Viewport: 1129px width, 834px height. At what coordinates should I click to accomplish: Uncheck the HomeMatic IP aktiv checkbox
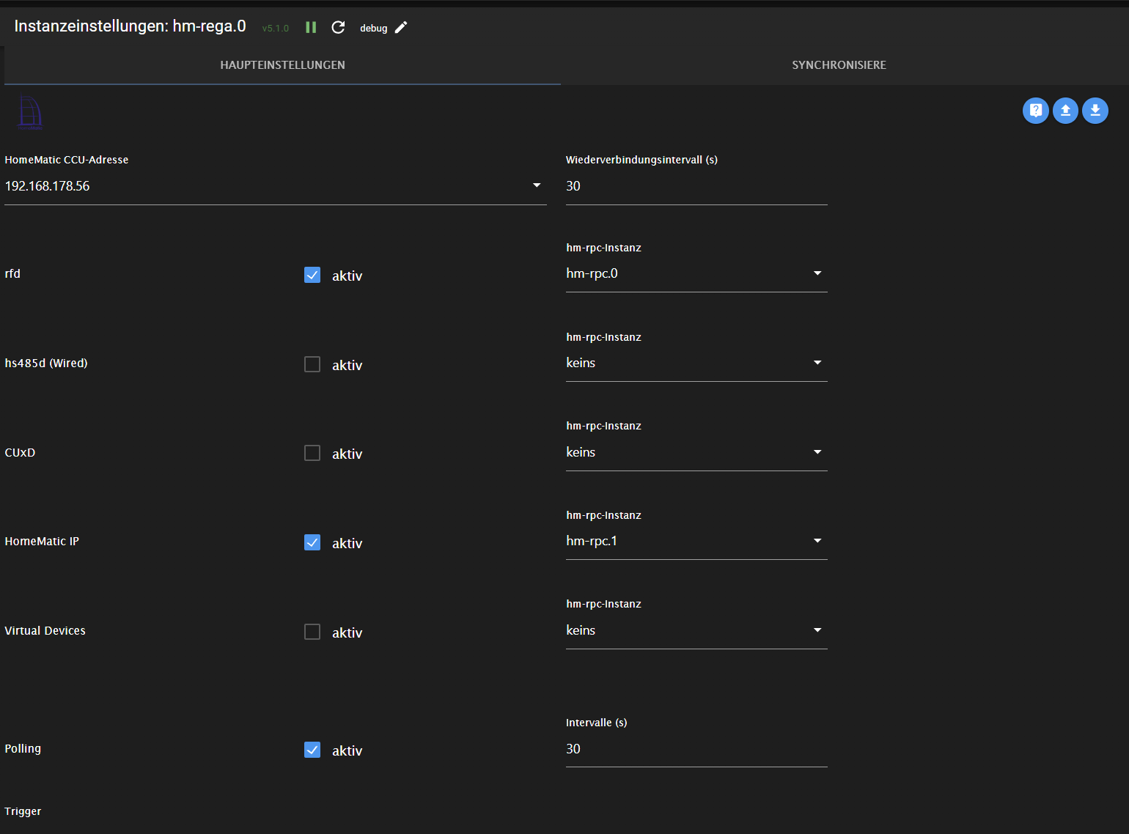(x=312, y=542)
